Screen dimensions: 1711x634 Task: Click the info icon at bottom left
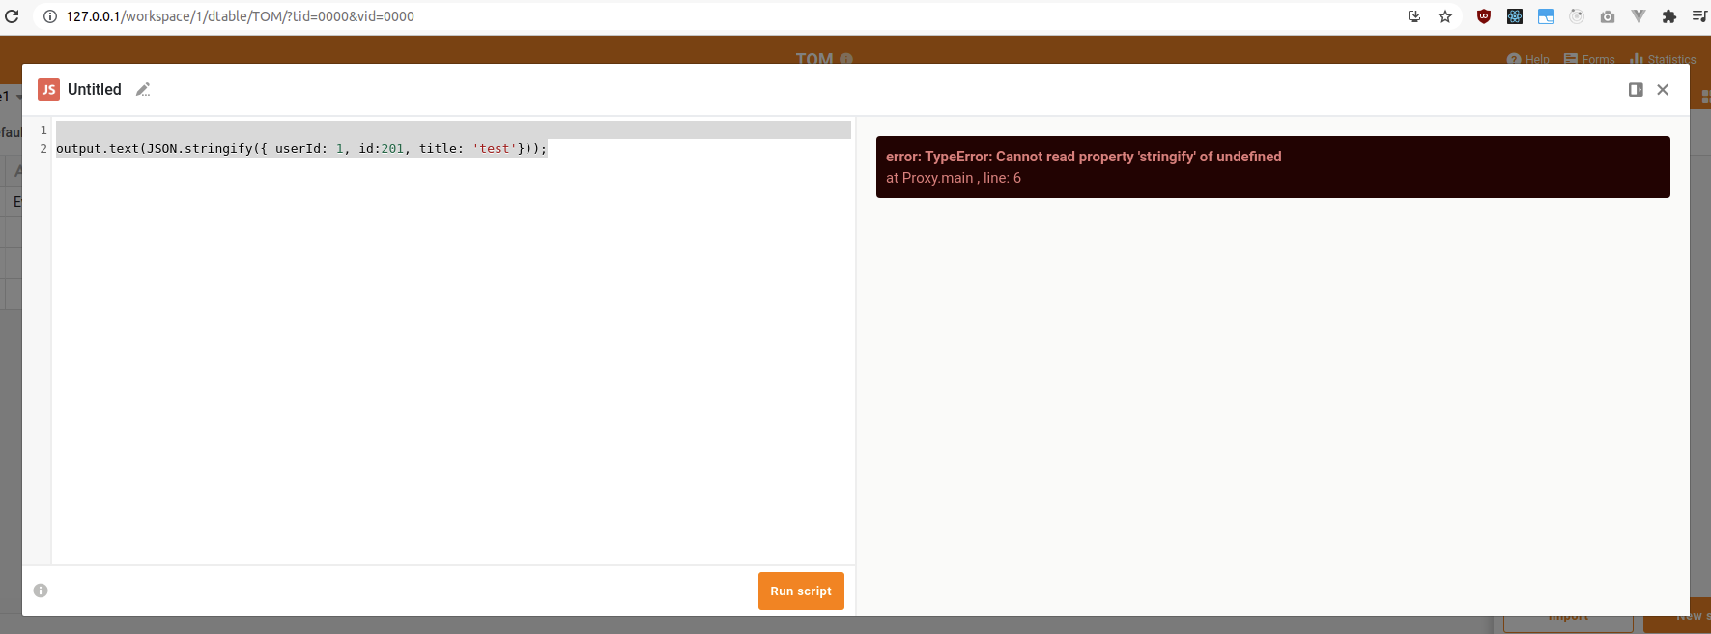coord(41,591)
